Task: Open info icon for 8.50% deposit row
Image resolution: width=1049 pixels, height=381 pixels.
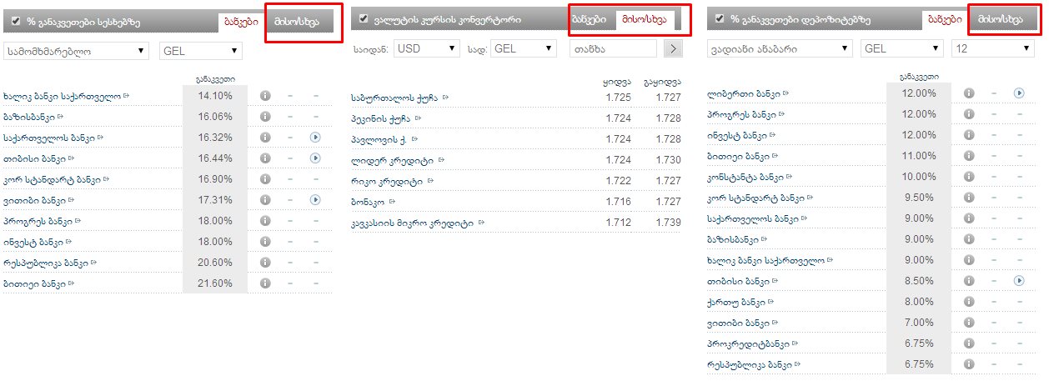Action: (x=969, y=281)
